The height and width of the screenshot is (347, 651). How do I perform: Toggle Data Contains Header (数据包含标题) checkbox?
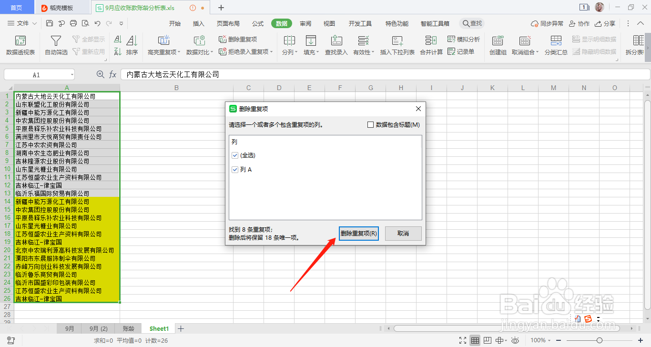coord(370,125)
